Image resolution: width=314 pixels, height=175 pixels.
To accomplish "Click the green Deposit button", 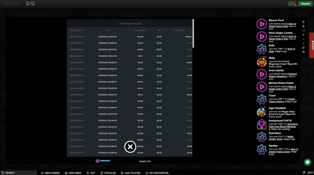I will (305, 3).
